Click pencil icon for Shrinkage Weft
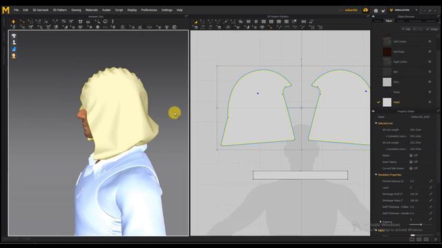This screenshot has width=442, height=248. tap(431, 194)
